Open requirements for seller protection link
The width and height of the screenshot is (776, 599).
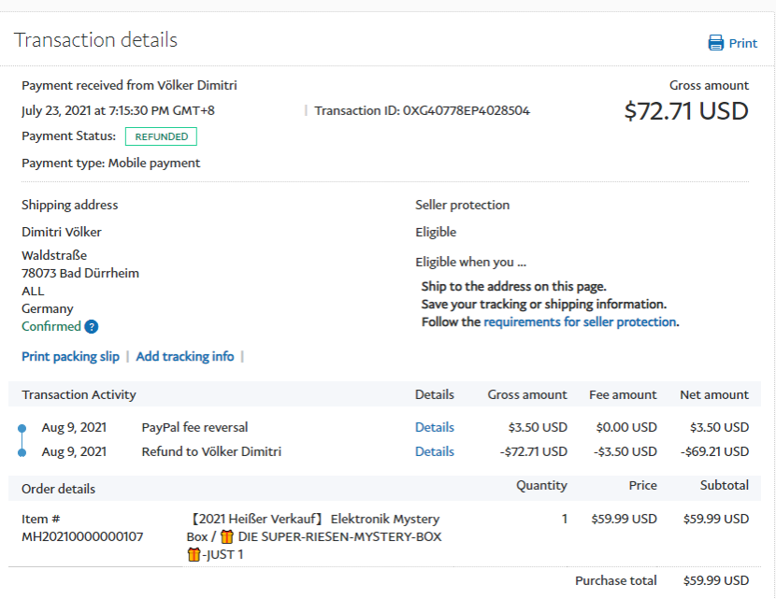[580, 321]
